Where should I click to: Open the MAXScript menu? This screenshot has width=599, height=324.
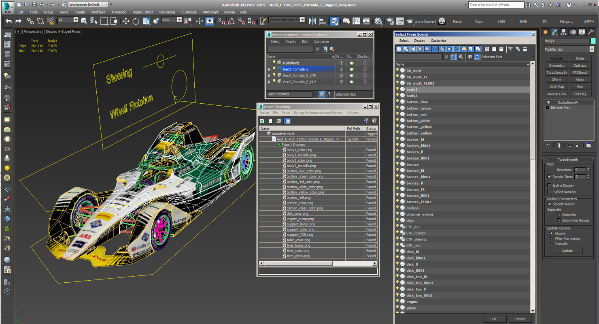click(210, 12)
